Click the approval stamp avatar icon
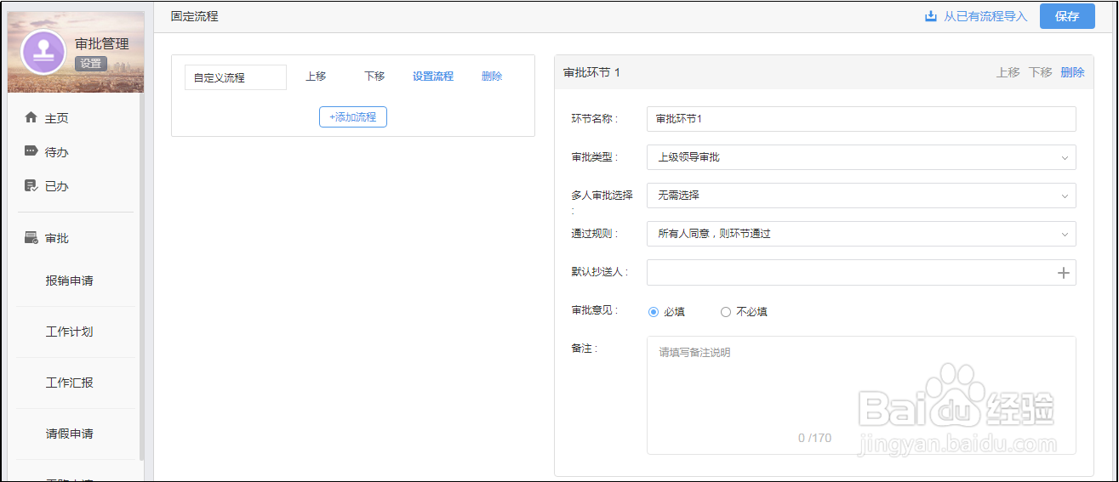Screen dimensions: 1119x482 coord(43,52)
